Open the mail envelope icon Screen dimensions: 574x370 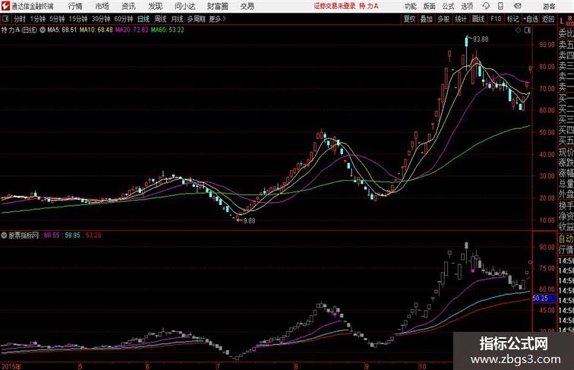(x=518, y=6)
